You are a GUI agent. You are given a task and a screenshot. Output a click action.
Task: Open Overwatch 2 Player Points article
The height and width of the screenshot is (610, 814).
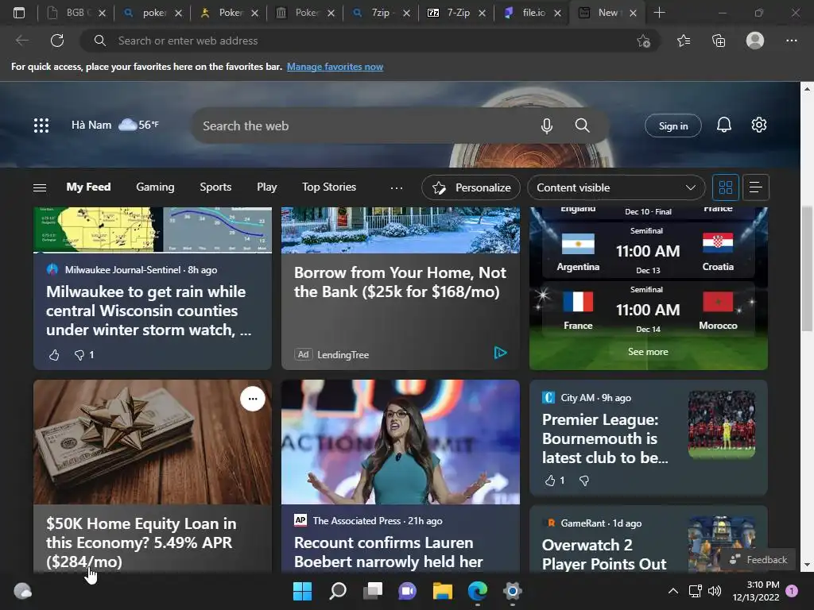[604, 554]
